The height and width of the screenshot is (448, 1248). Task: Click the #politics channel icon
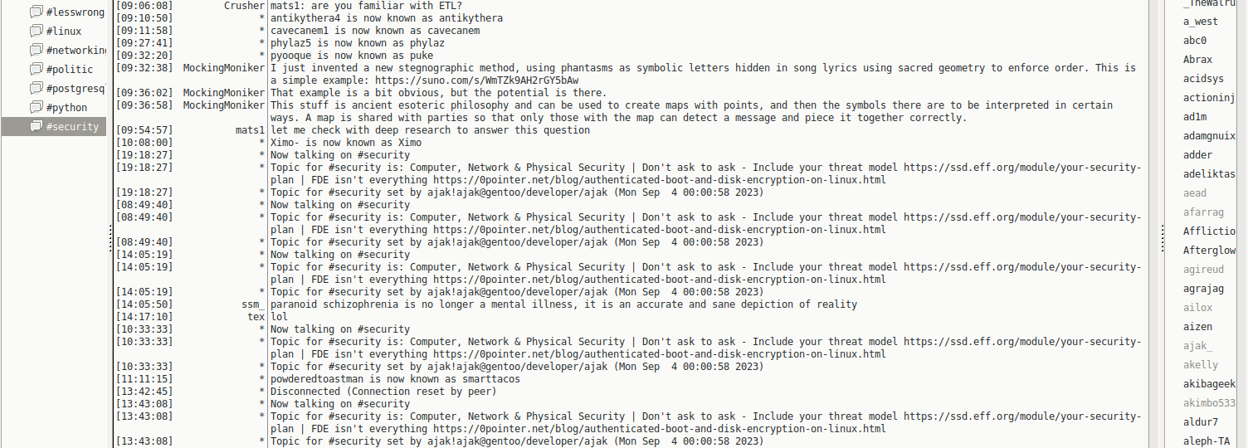(36, 70)
